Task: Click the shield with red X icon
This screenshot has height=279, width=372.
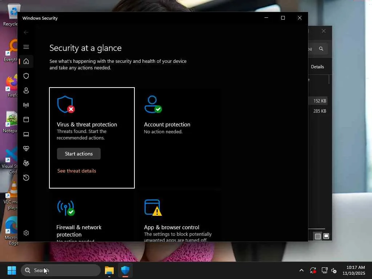Action: [66, 104]
